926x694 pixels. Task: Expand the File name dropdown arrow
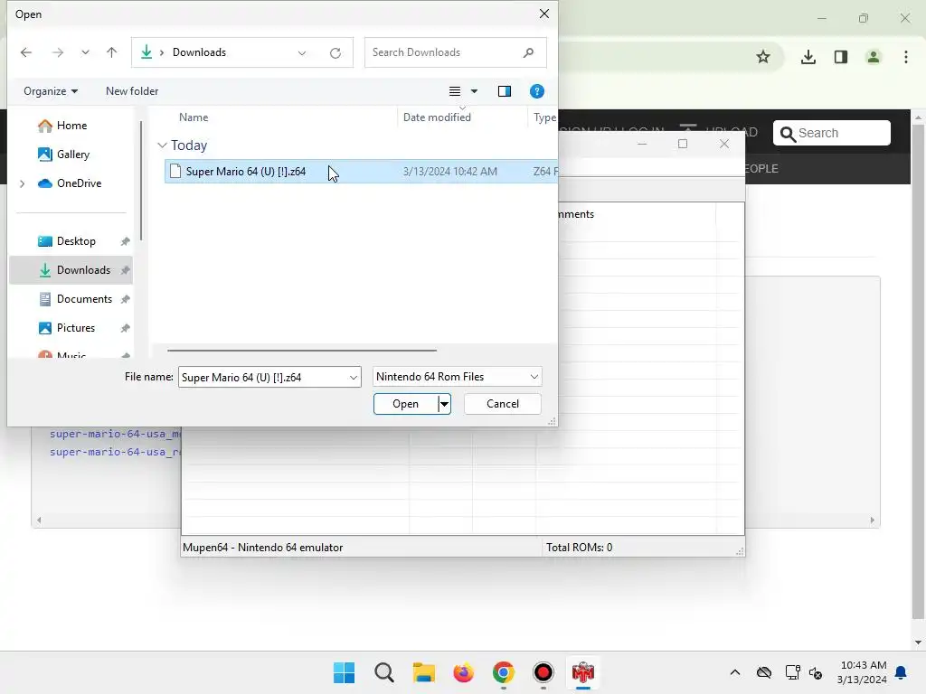pyautogui.click(x=354, y=377)
